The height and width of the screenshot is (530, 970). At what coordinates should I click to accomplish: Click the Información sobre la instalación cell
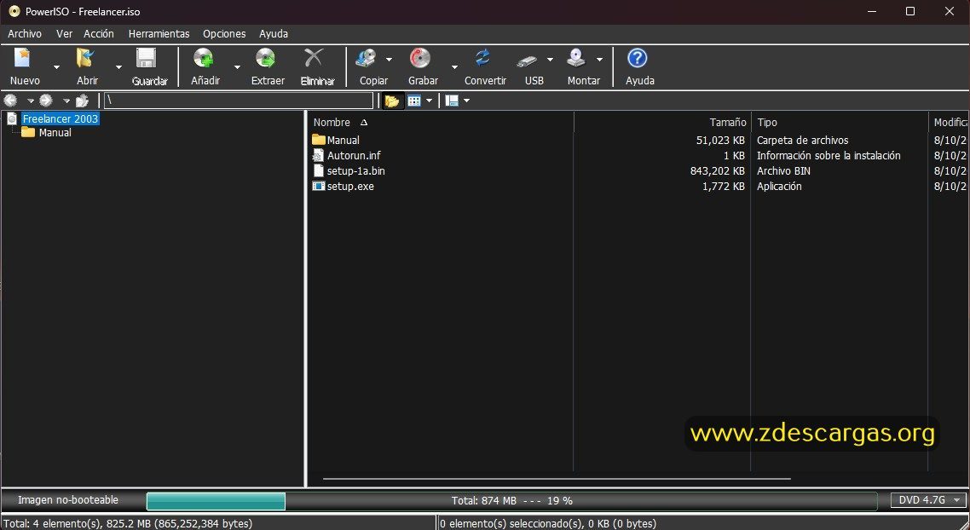coord(829,156)
